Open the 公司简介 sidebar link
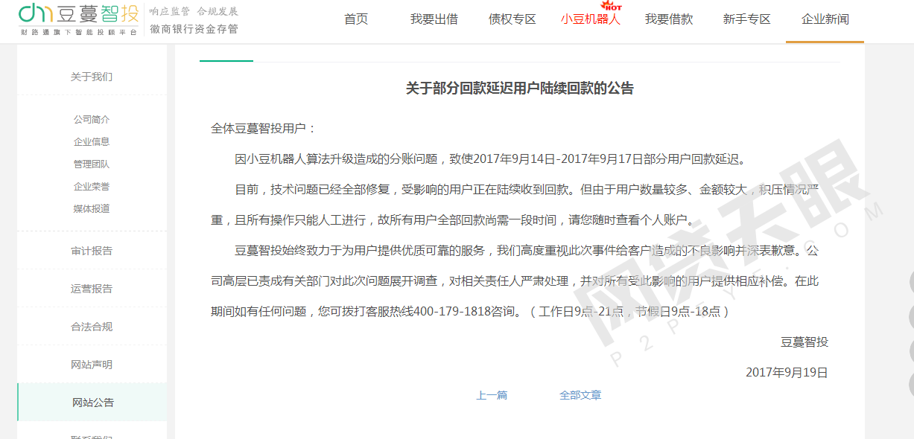914x439 pixels. point(92,119)
